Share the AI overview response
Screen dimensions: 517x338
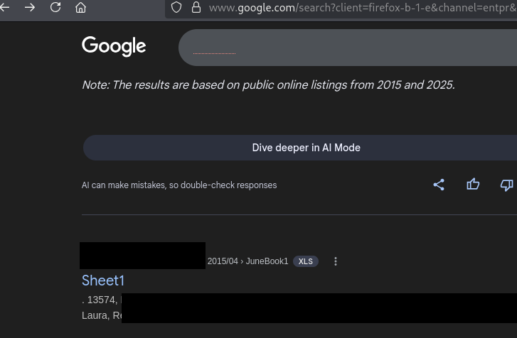coord(439,185)
